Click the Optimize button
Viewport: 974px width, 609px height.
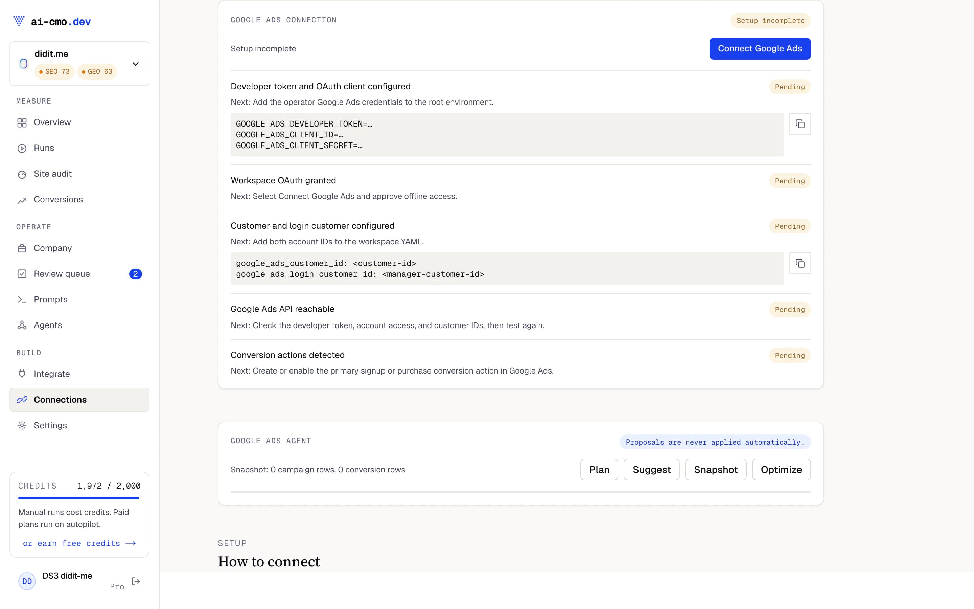coord(781,470)
